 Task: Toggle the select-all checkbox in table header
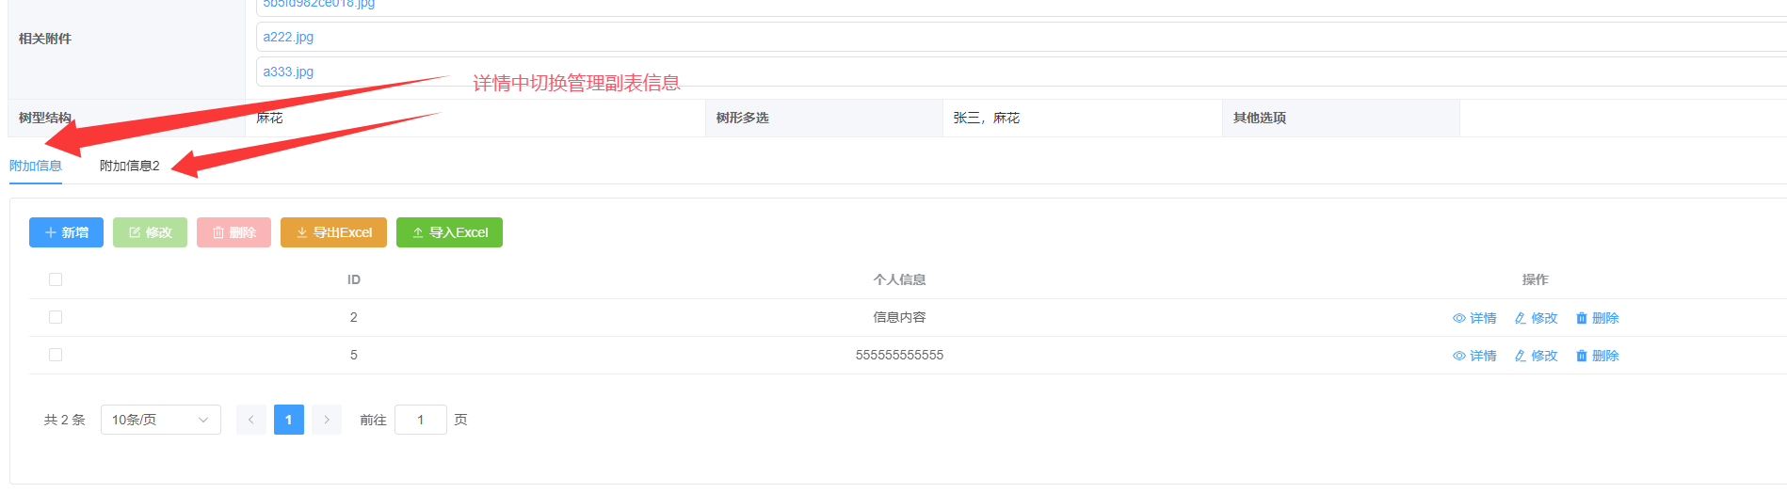click(x=56, y=279)
